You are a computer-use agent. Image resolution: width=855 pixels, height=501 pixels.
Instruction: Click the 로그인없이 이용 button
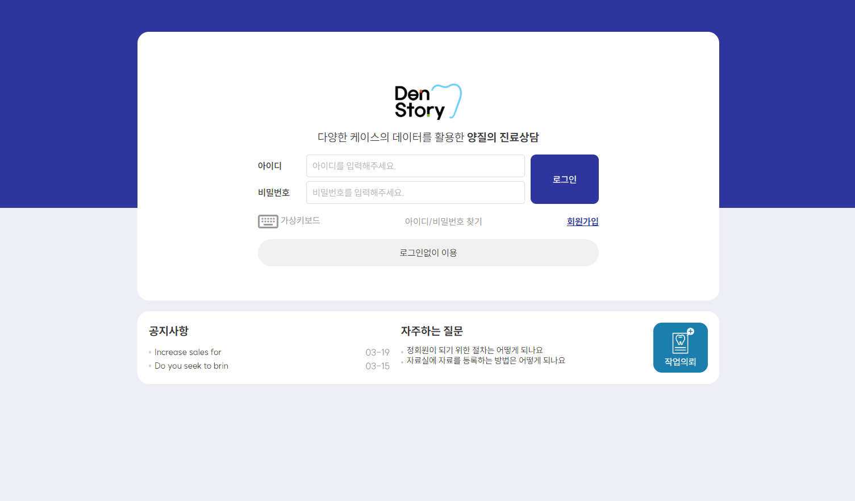tap(428, 252)
